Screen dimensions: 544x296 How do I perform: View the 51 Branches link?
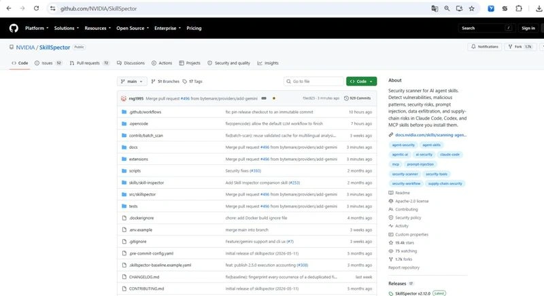tap(165, 81)
